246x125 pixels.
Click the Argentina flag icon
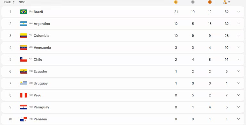pos(23,24)
